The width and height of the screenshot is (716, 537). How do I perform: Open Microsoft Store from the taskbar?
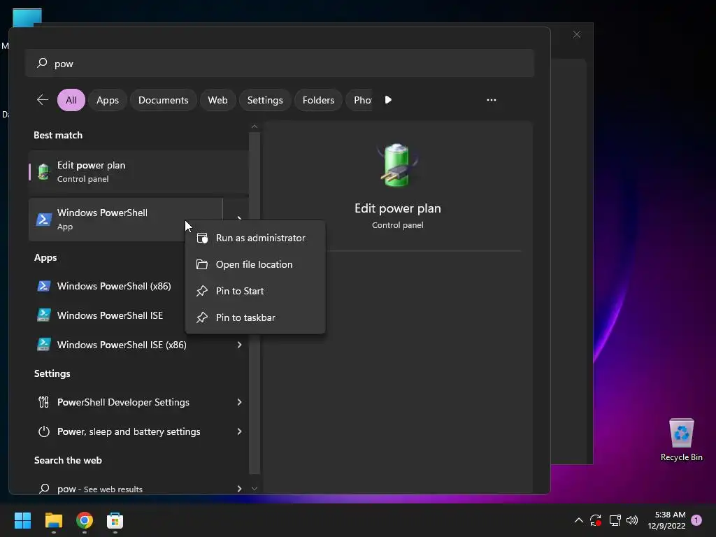point(115,520)
